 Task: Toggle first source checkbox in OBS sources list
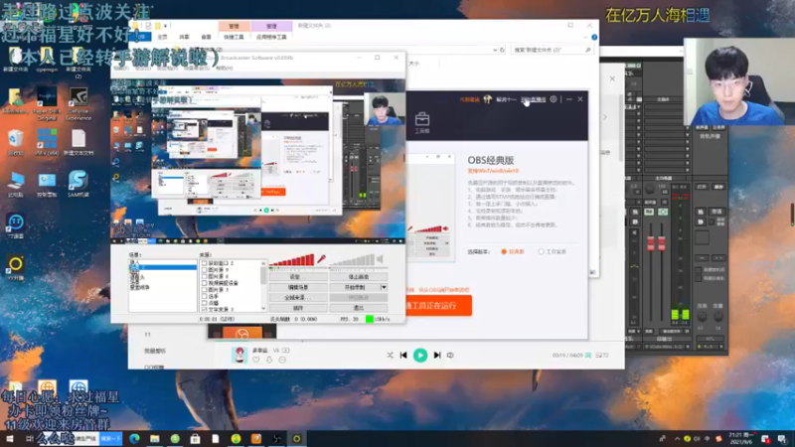tap(205, 263)
